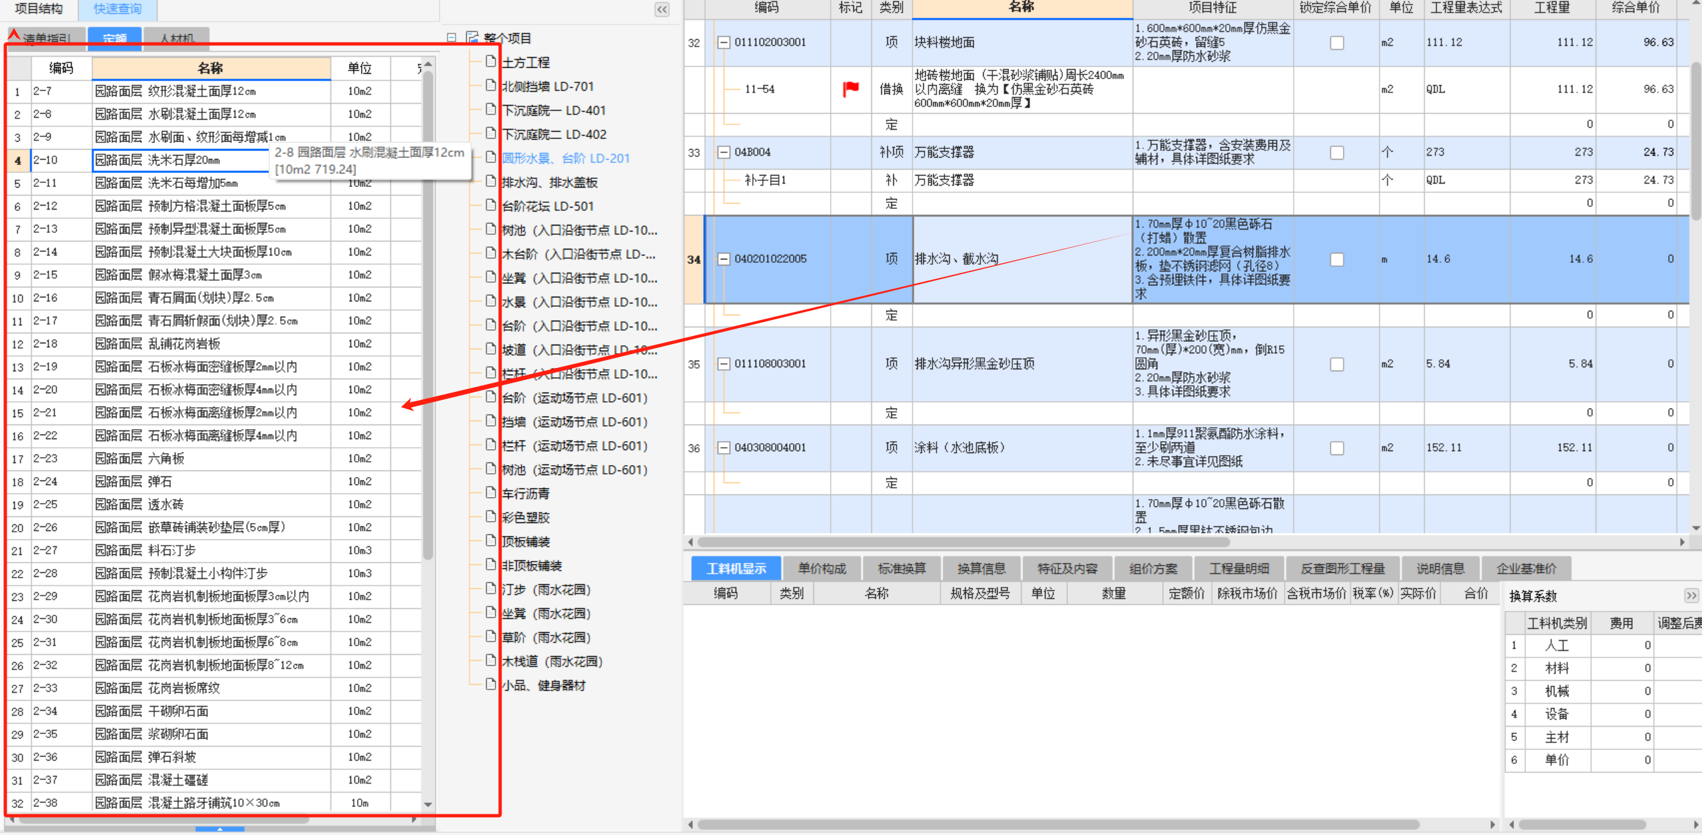1702x835 pixels.
Task: Collapse item 040201022005
Action: 724,259
